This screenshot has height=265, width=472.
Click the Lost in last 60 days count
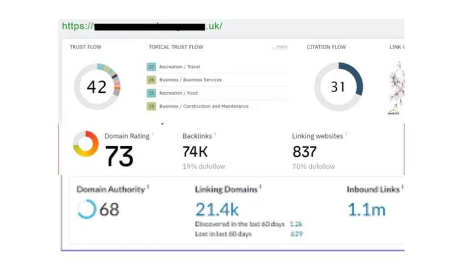(296, 234)
